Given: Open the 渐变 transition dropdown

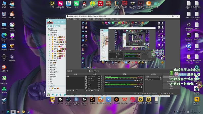Looking at the screenshot, I should click(152, 77).
